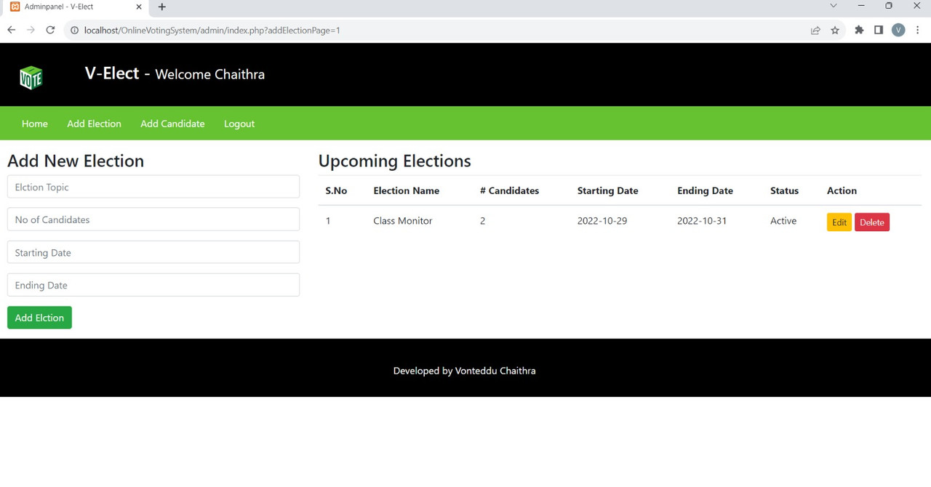The height and width of the screenshot is (487, 931).
Task: Submit with the Add Elction button
Action: [x=39, y=318]
